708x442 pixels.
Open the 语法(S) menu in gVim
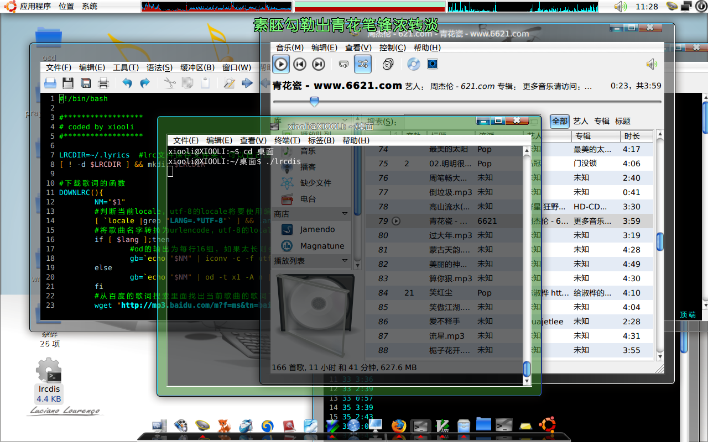pos(159,68)
